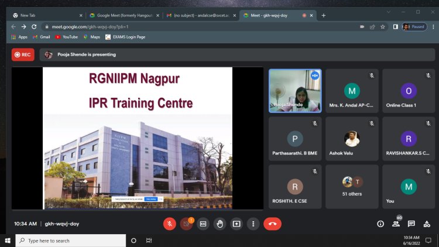
Task: Open the EXAMS Login Page bookmark
Action: pyautogui.click(x=125, y=37)
